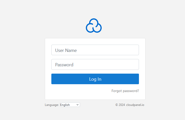Click the blue CloudPanel cloud logo
185x120 pixels.
pyautogui.click(x=94, y=25)
